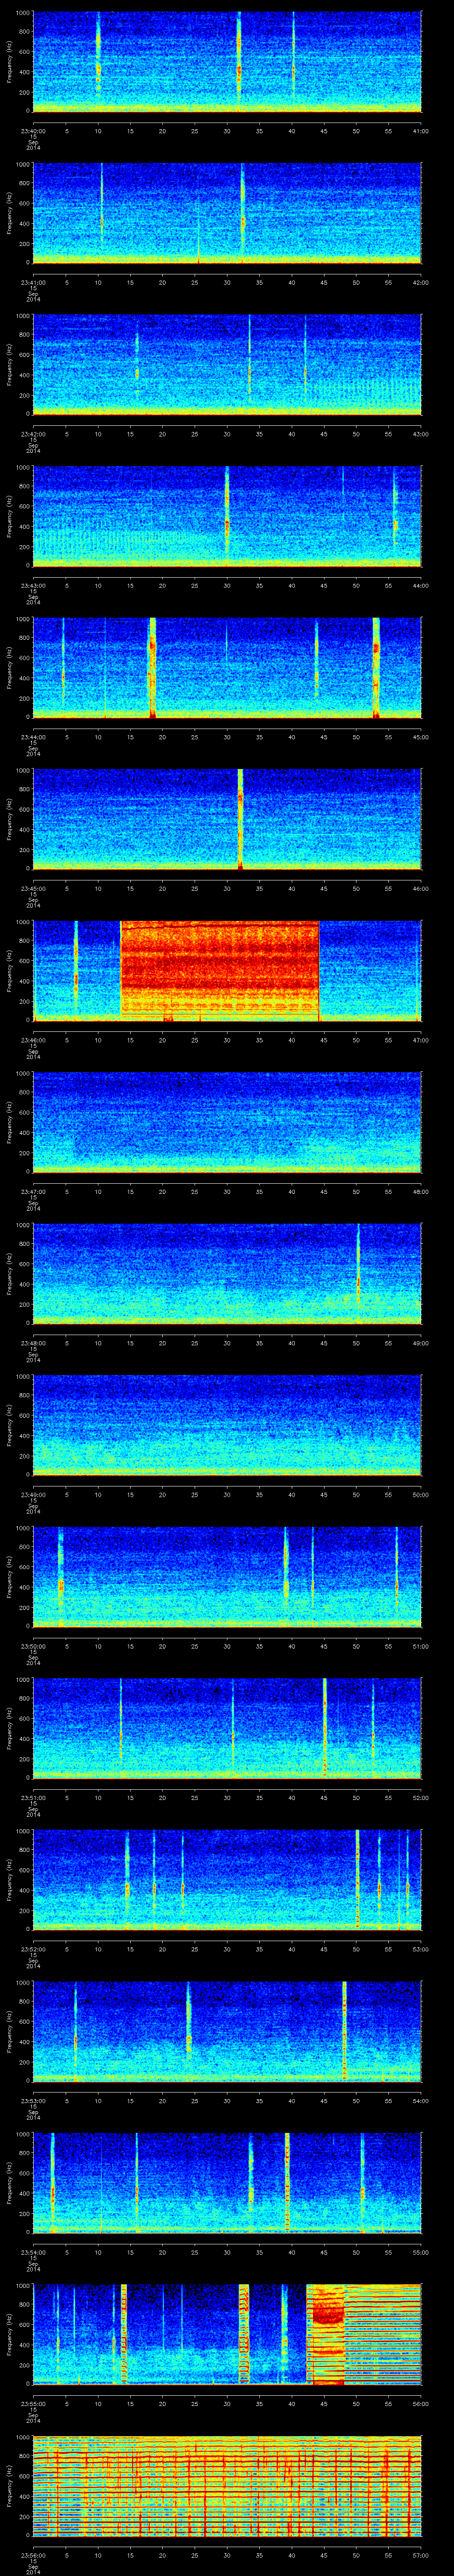Select the 32-second burst in the 23:45 spectrogram
Viewport: 454px width, 2576px height.
click(x=240, y=818)
